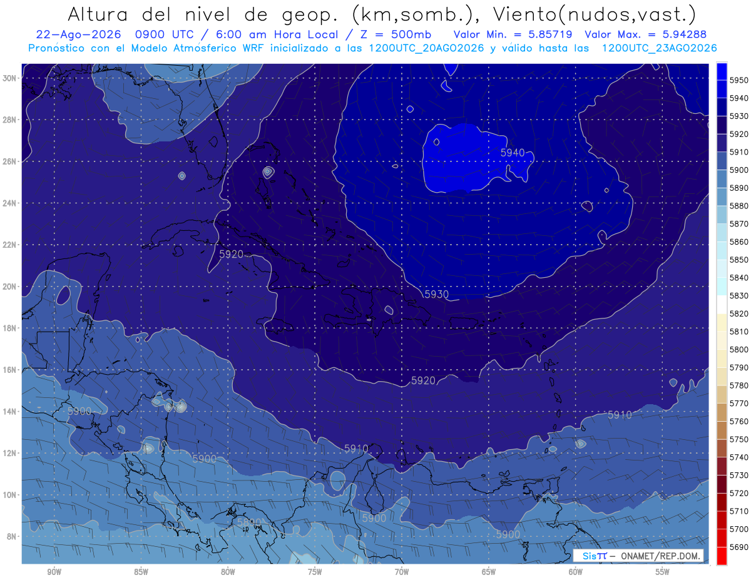Click the '28N' latitude axis label
This screenshot has width=751, height=580.
tap(9, 120)
